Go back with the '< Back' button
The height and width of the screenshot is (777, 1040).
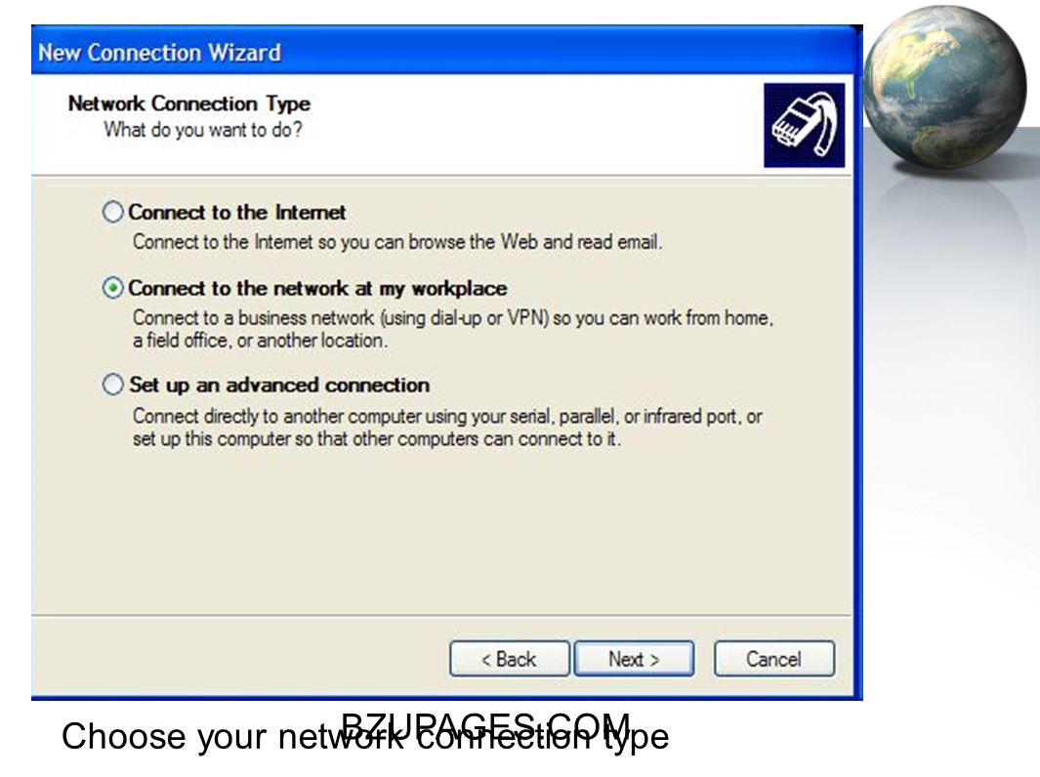click(510, 659)
